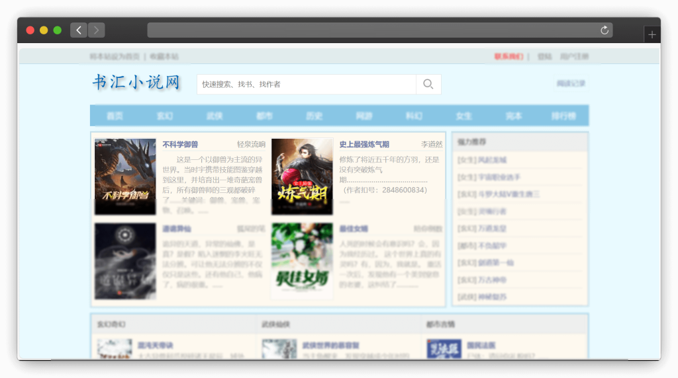Click the 用户注册 register link
The height and width of the screenshot is (378, 678).
574,57
